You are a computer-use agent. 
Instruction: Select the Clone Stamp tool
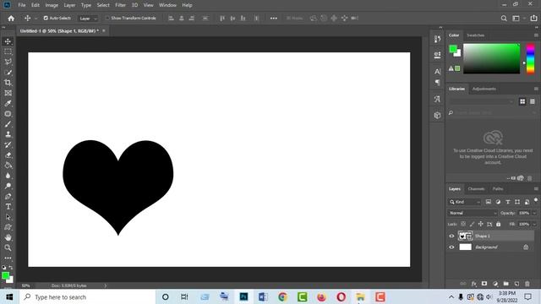[x=8, y=134]
